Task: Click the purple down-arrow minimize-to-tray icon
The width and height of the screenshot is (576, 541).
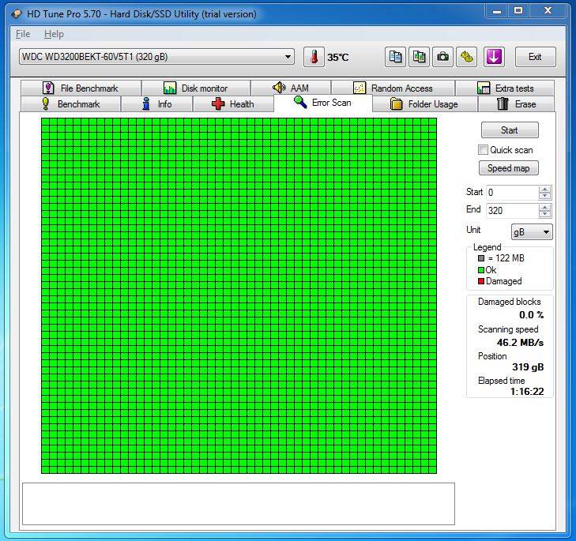Action: pos(494,57)
